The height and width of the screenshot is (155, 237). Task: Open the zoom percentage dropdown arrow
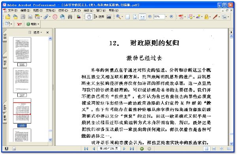coord(166,17)
